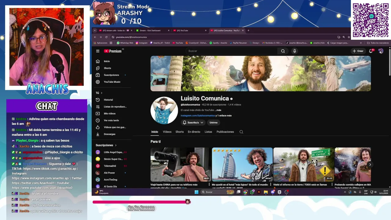The height and width of the screenshot is (220, 391).
Task: Open the Centralia road sign video thumbnail
Action: coord(304,165)
